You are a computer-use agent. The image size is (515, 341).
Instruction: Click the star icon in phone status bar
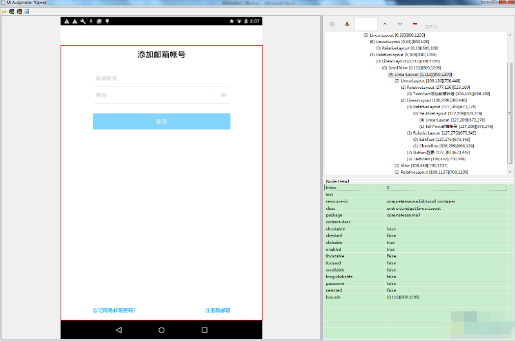click(231, 21)
